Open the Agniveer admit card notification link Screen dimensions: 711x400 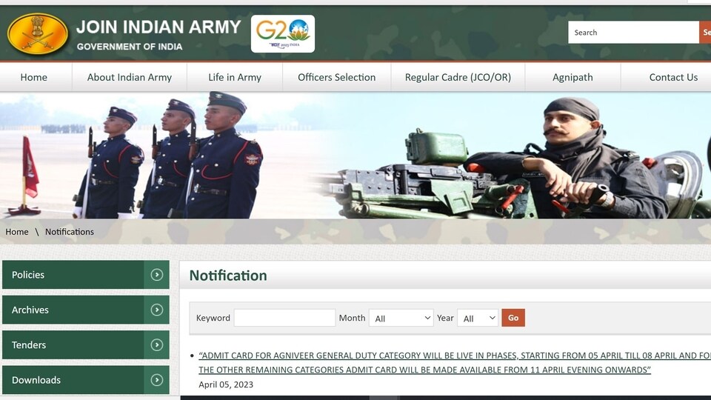tap(454, 362)
